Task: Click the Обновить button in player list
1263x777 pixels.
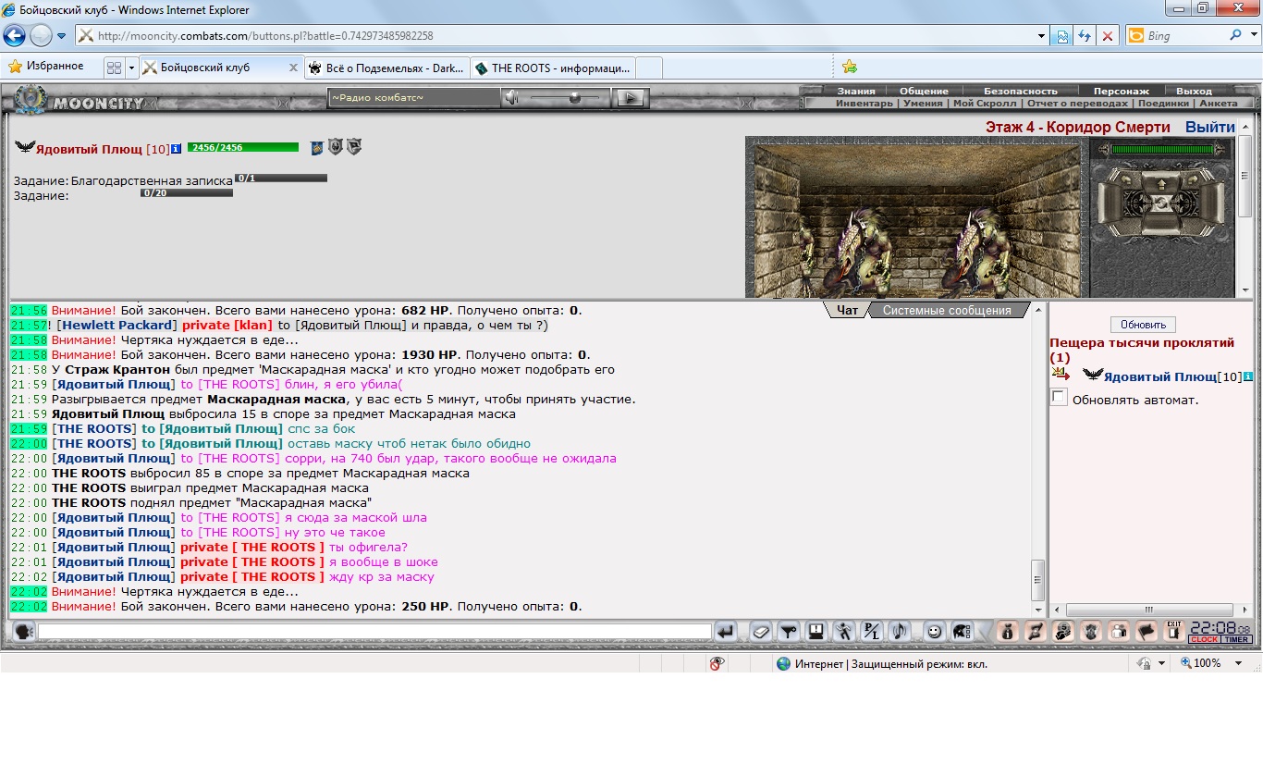Action: tap(1143, 325)
